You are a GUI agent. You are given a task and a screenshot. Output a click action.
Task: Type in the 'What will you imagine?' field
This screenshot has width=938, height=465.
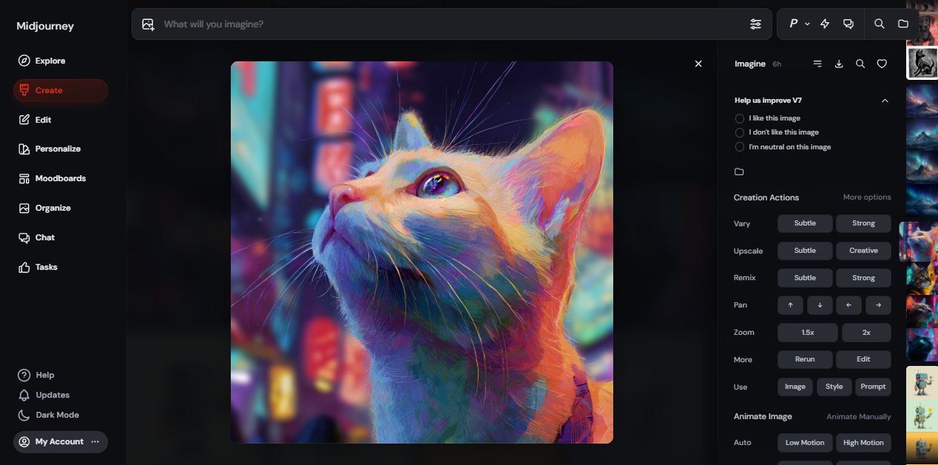[x=444, y=24]
